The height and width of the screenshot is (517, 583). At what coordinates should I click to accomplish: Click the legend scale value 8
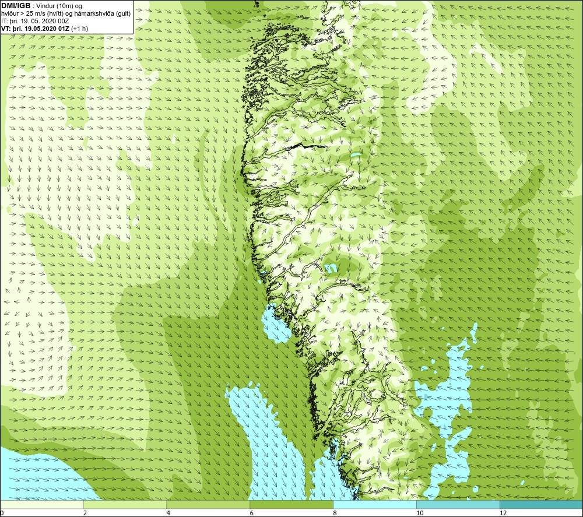pos(335,513)
